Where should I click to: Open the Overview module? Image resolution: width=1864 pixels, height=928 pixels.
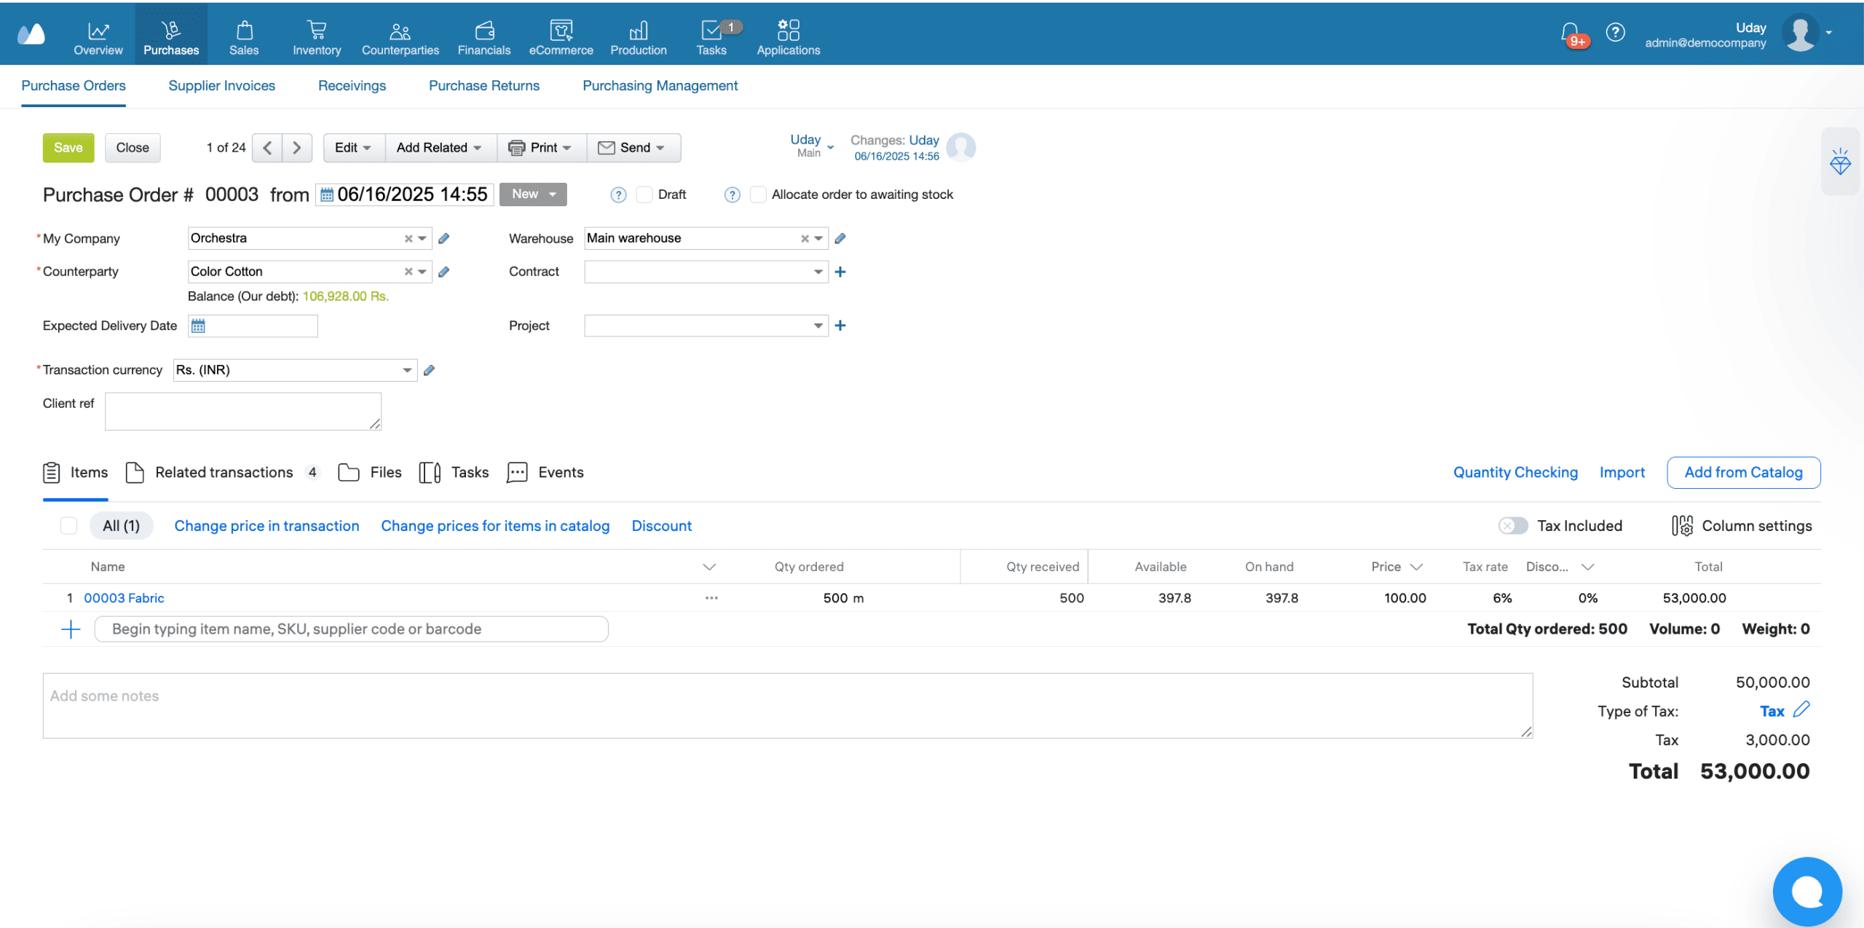(x=98, y=36)
